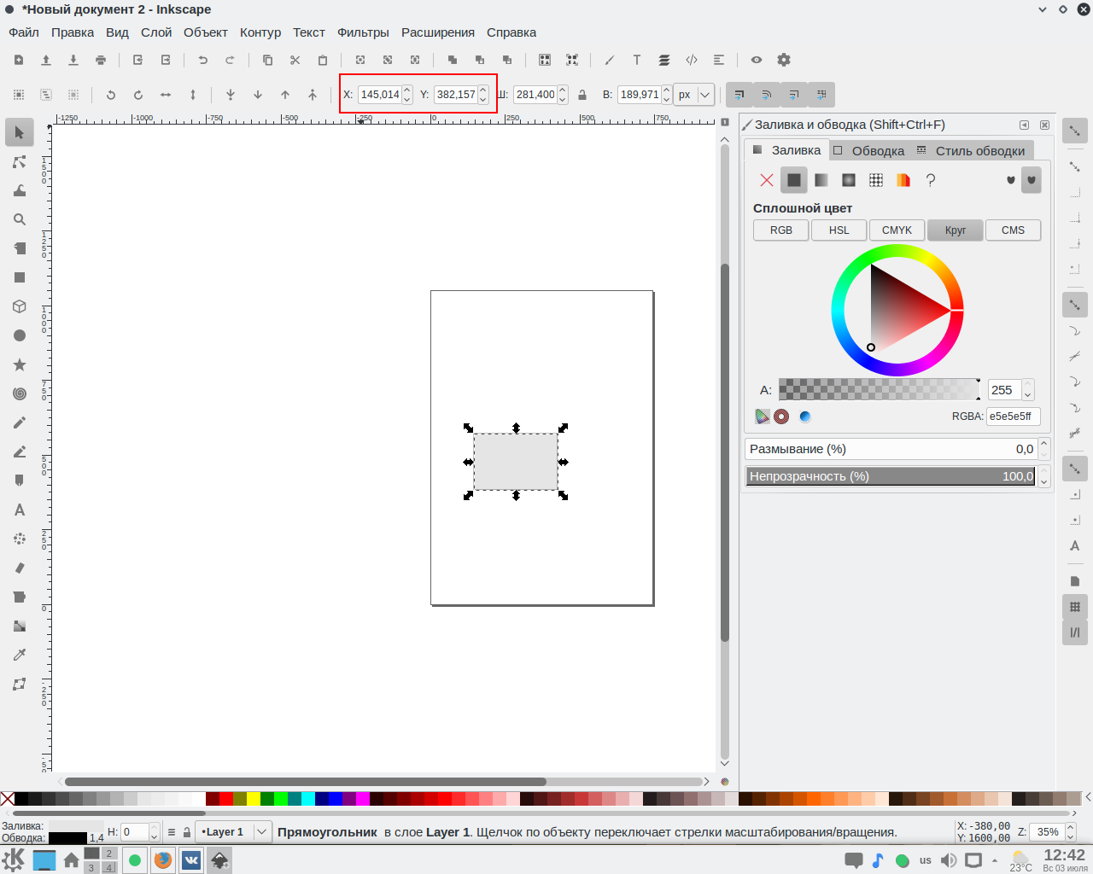
Task: Open the Контур menu
Action: click(260, 32)
